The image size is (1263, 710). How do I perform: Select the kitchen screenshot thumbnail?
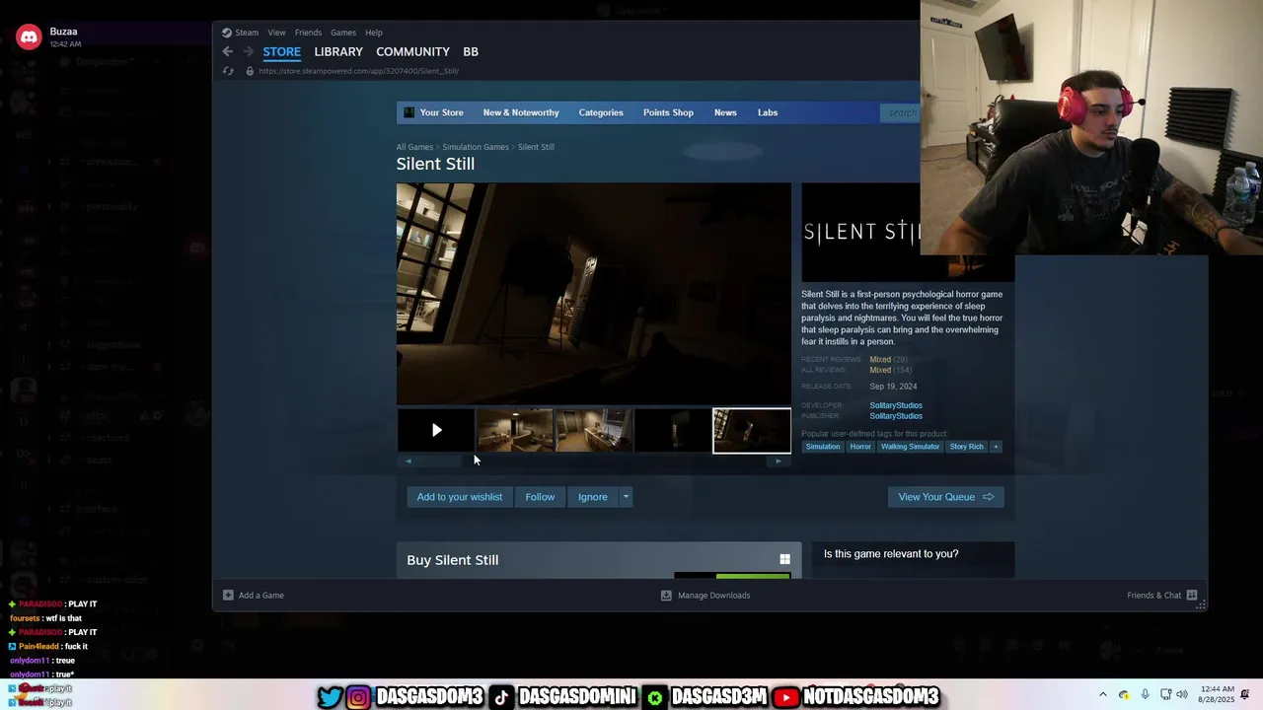tap(594, 430)
